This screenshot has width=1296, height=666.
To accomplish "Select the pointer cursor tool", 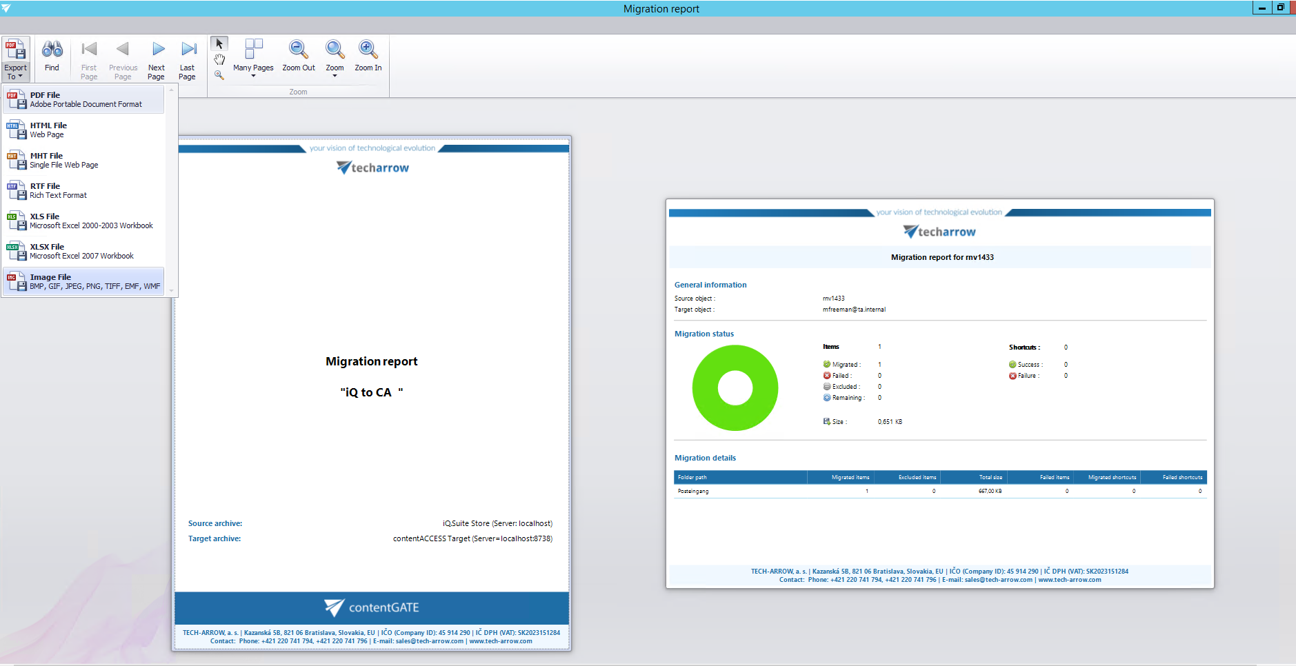I will point(219,44).
